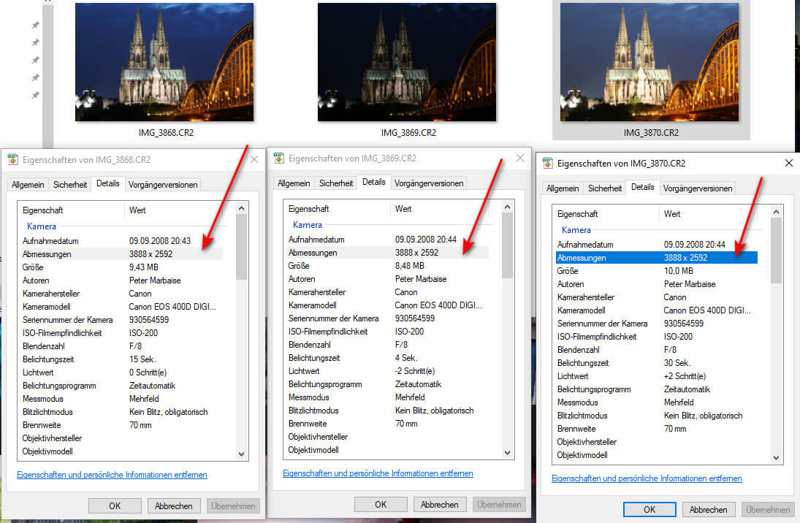The width and height of the screenshot is (800, 523).
Task: Select '+2 Schritt(e)' Lichtwert value in IMG_3870.CR2 dialog
Action: (684, 376)
